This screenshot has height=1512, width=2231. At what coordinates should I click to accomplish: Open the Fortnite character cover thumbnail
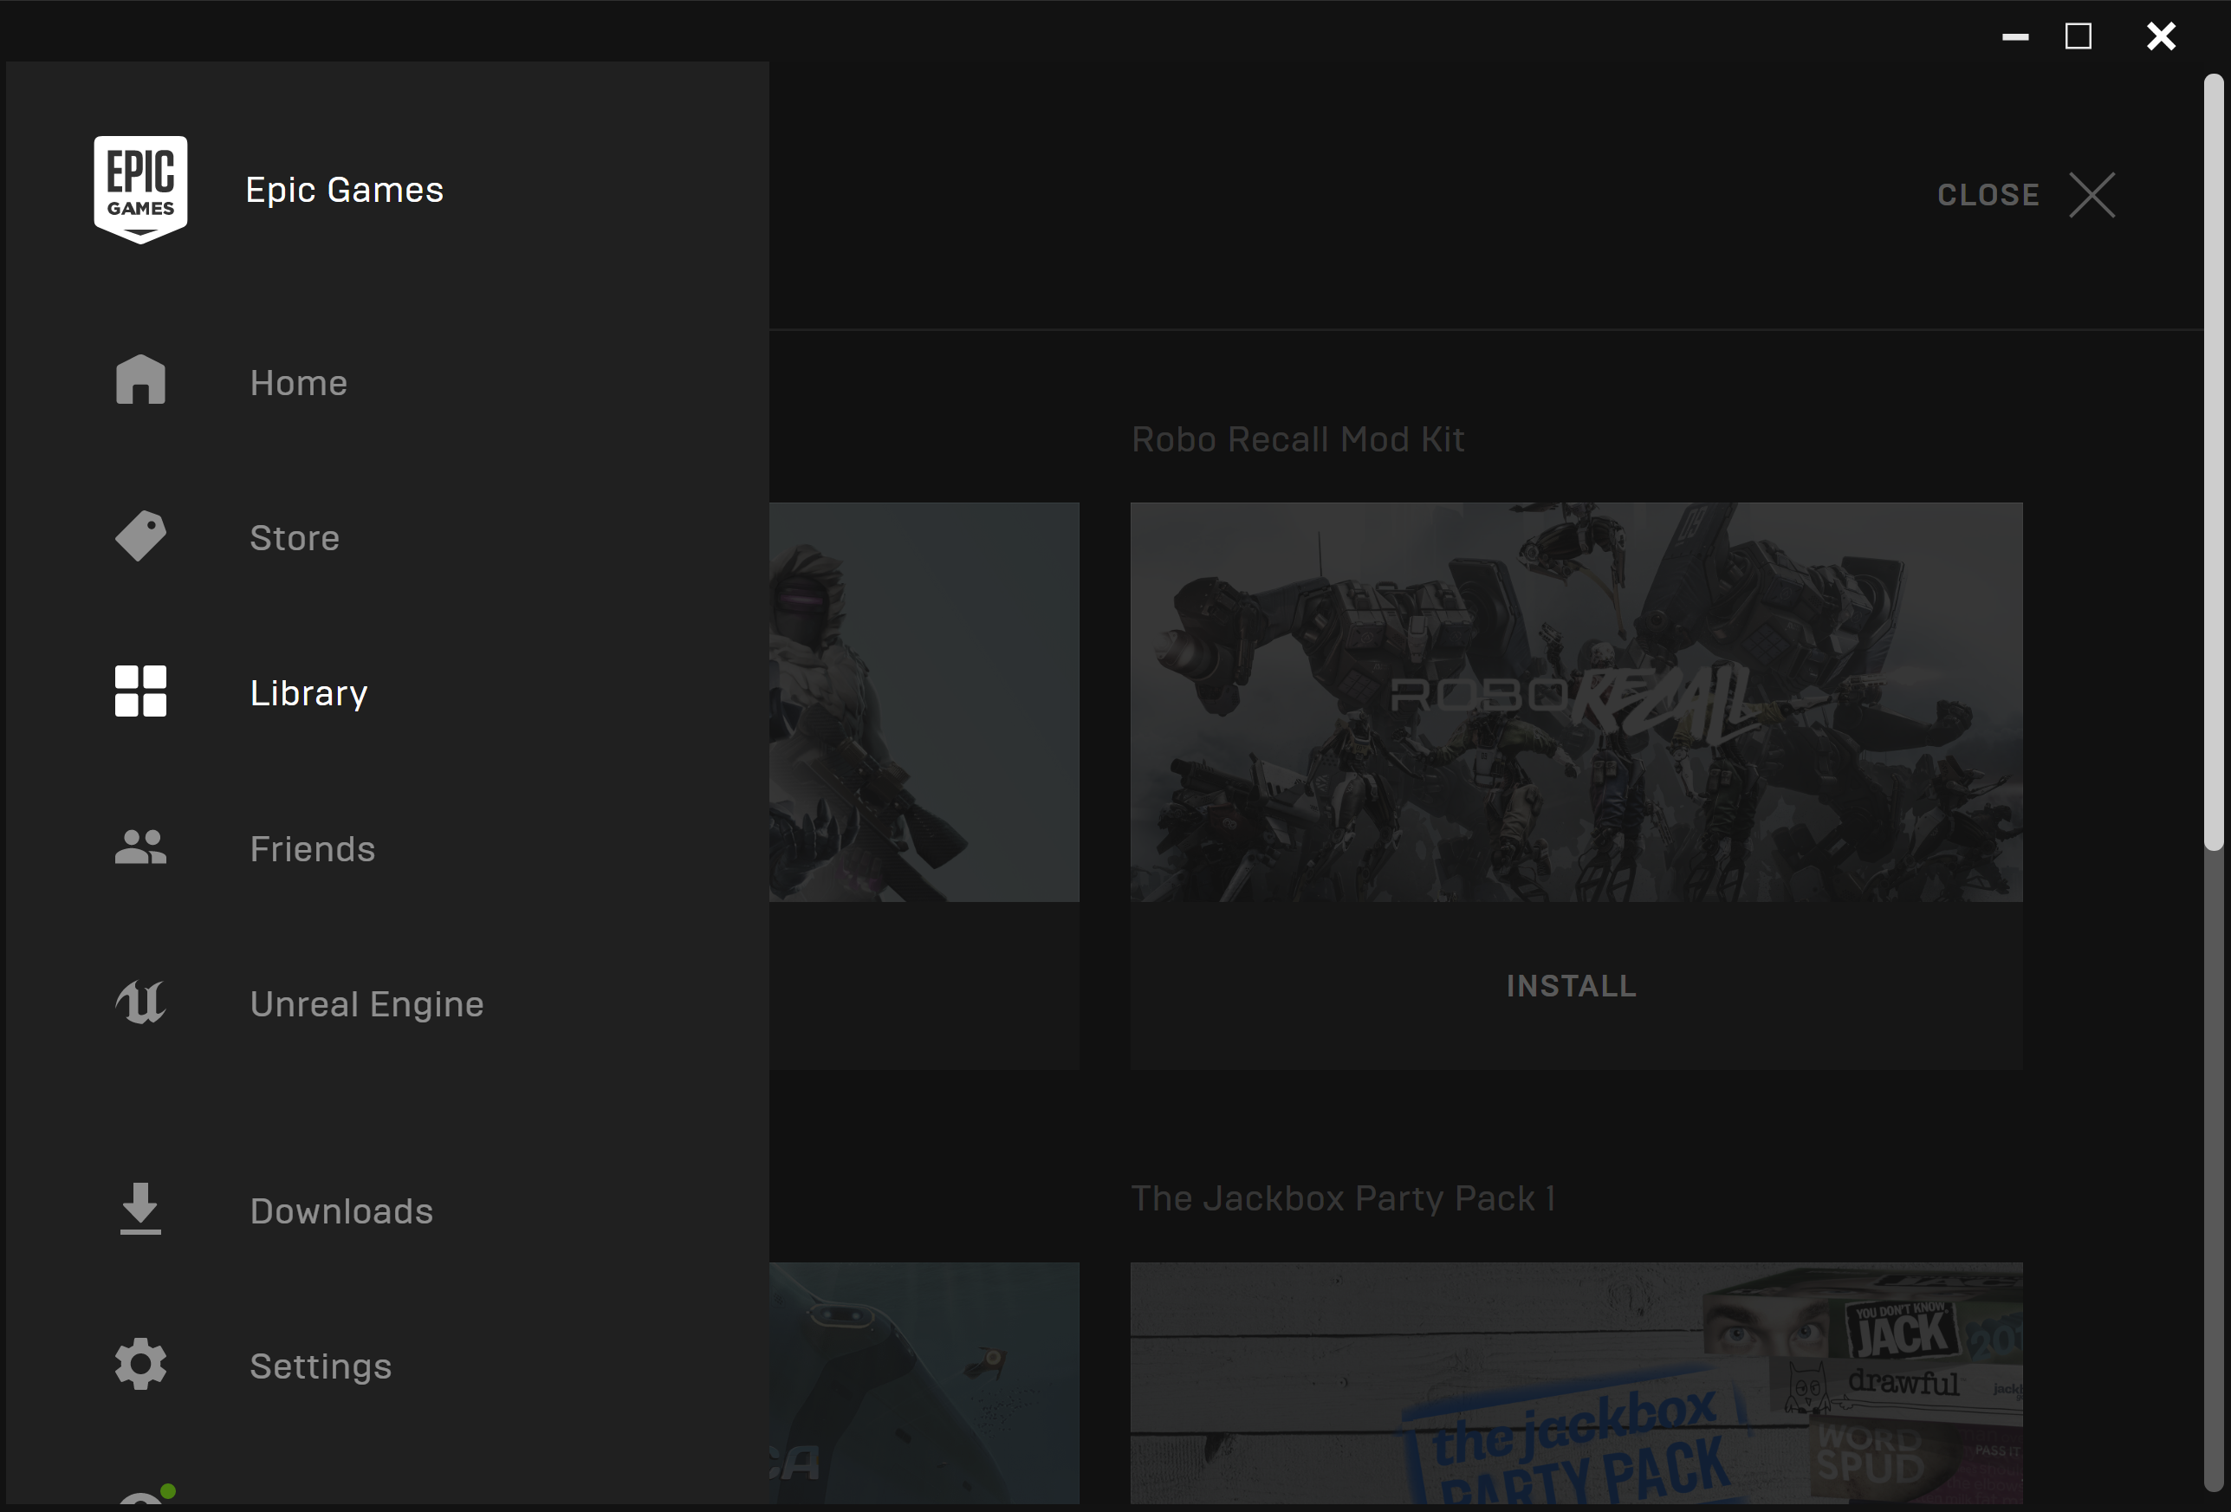pos(924,702)
